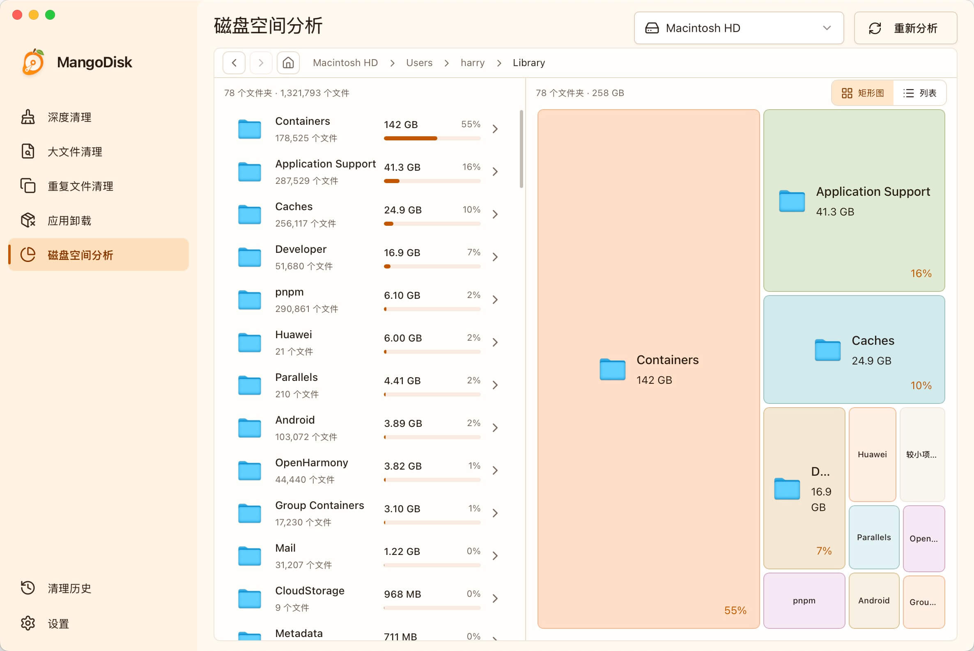
Task: Expand Caches row chevron
Action: tap(495, 215)
